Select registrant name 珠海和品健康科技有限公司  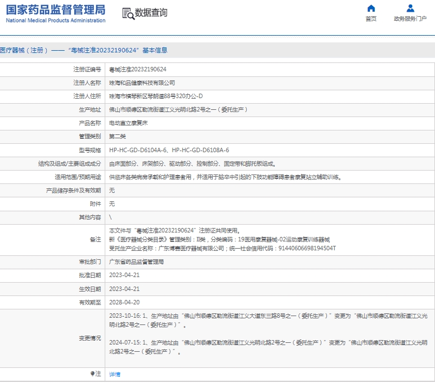pyautogui.click(x=142, y=83)
